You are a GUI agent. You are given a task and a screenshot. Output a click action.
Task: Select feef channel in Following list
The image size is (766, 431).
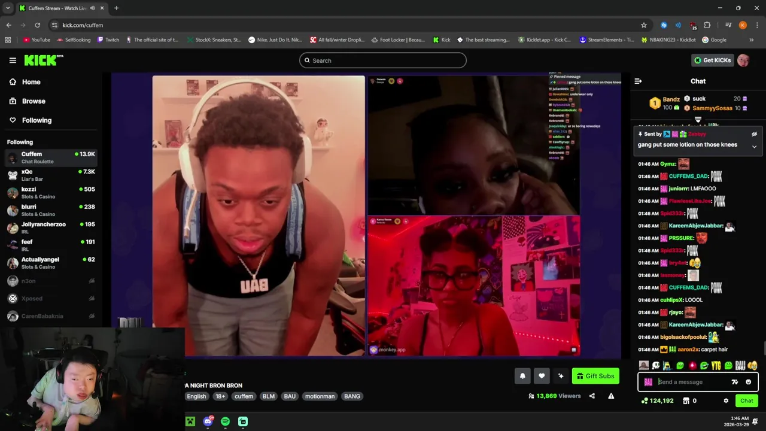tap(51, 245)
